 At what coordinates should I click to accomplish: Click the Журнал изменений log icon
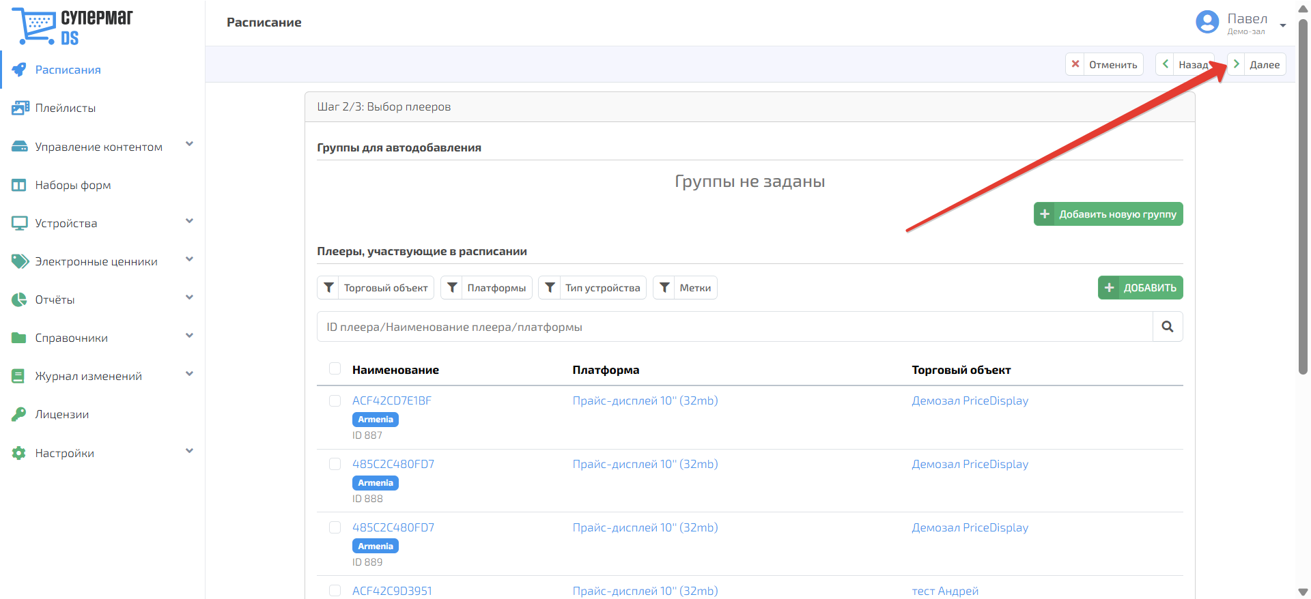pos(18,376)
